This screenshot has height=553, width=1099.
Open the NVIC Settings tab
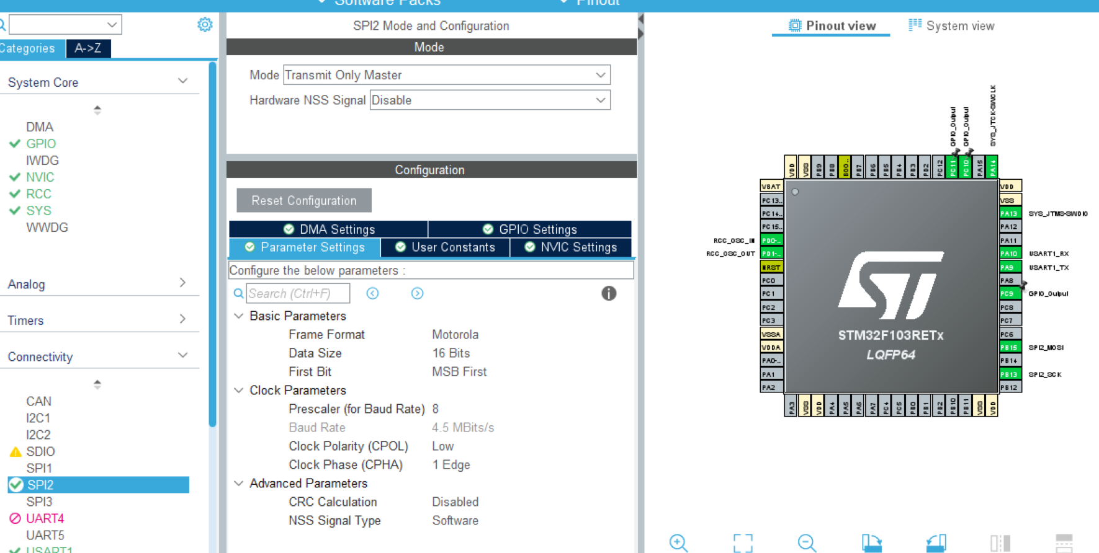571,247
